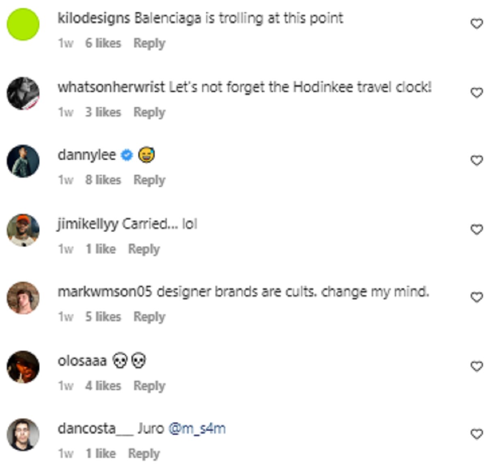Image resolution: width=487 pixels, height=470 pixels.
Task: Open the olosaaa profile avatar
Action: click(x=23, y=367)
